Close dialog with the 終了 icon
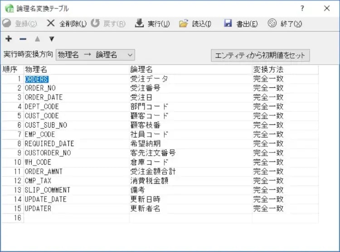Image resolution: width=340 pixels, height=252 pixels. coord(272,24)
